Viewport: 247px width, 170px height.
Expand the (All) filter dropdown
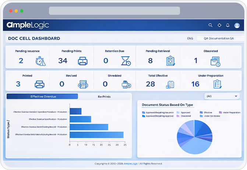(222, 96)
